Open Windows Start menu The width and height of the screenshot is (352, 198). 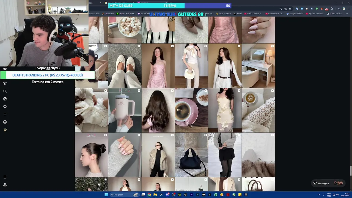point(106,195)
